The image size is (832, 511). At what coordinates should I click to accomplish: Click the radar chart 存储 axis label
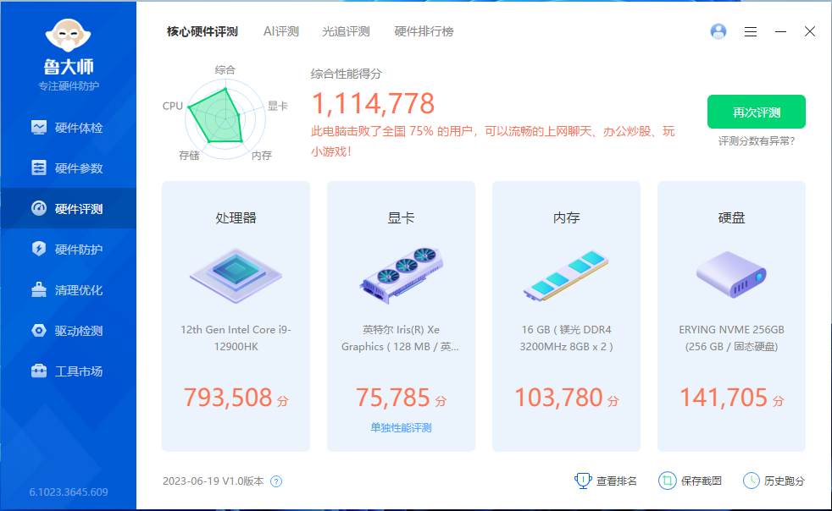[189, 156]
